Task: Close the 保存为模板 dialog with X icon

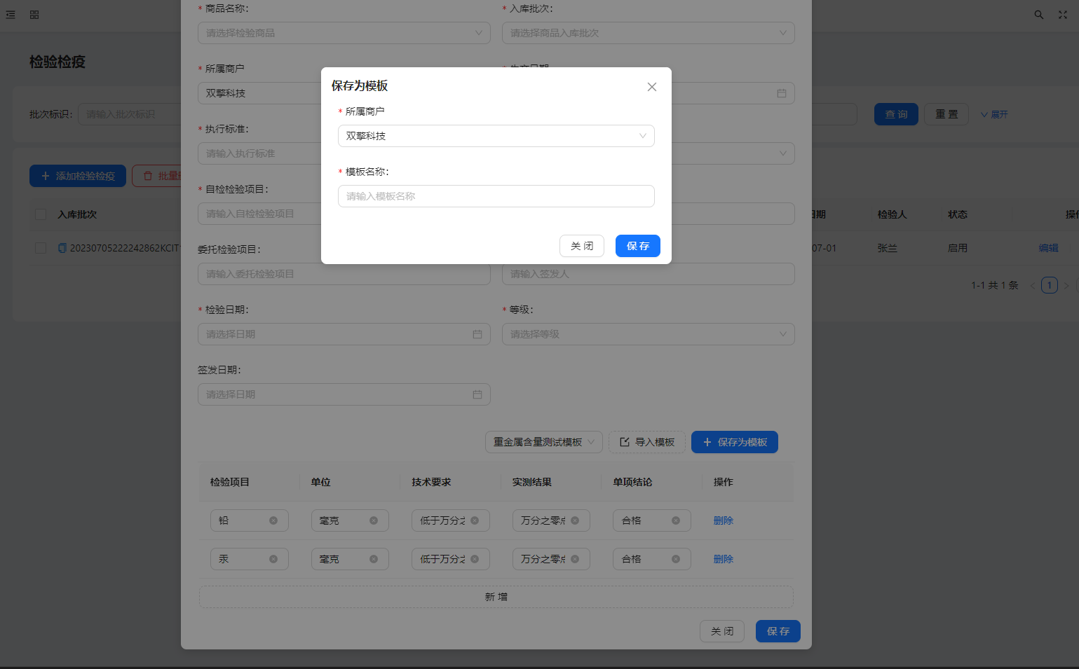Action: [x=651, y=87]
